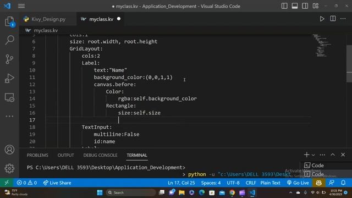Viewport: 352px width, 198px height.
Task: Open the Remote Explorer view
Action: pyautogui.click(x=10, y=97)
